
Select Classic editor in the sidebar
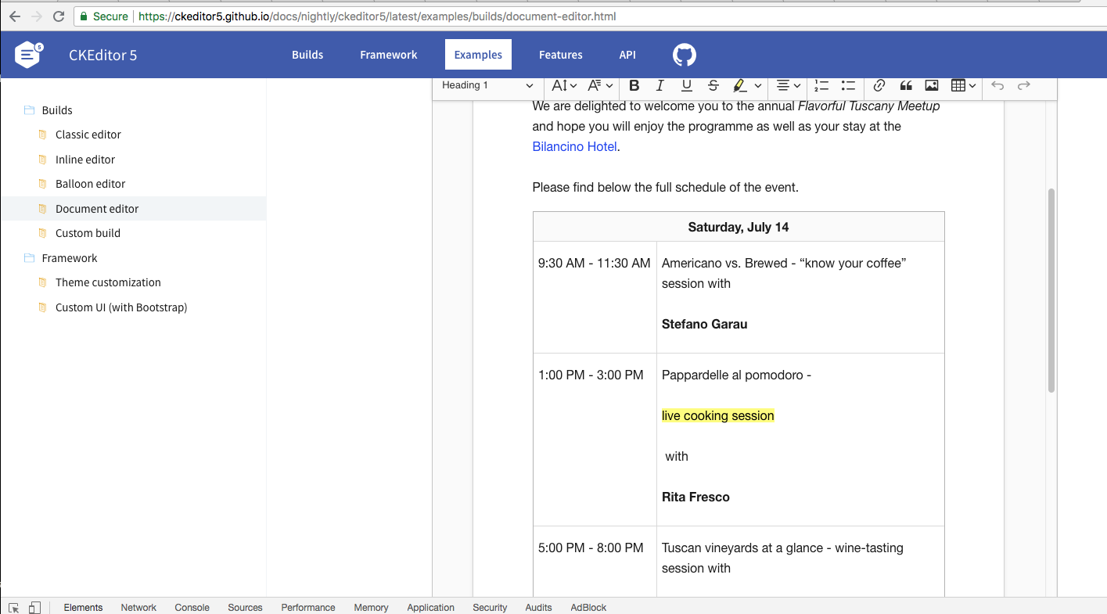pos(88,134)
